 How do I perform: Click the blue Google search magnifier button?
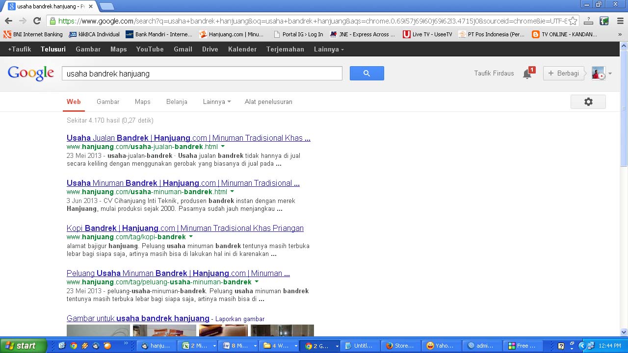[x=366, y=73]
